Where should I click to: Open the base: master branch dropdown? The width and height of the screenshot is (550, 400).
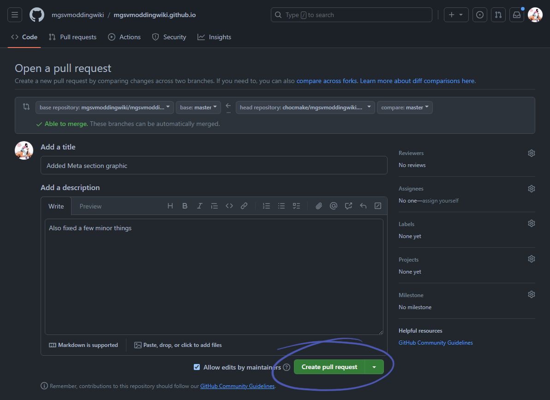point(198,107)
